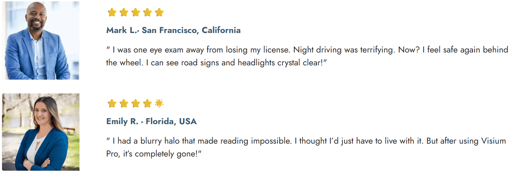Open Mark L.'s profile photo

tap(40, 40)
